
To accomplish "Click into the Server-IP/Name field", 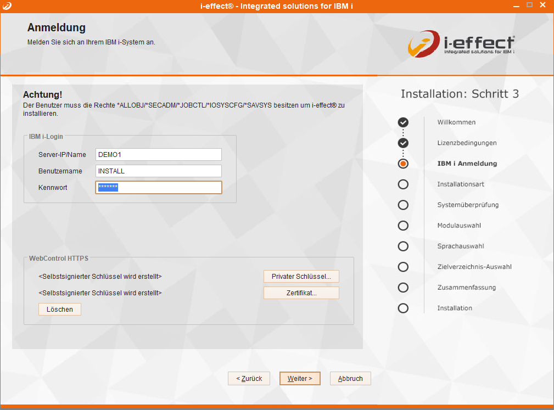I will pos(158,155).
